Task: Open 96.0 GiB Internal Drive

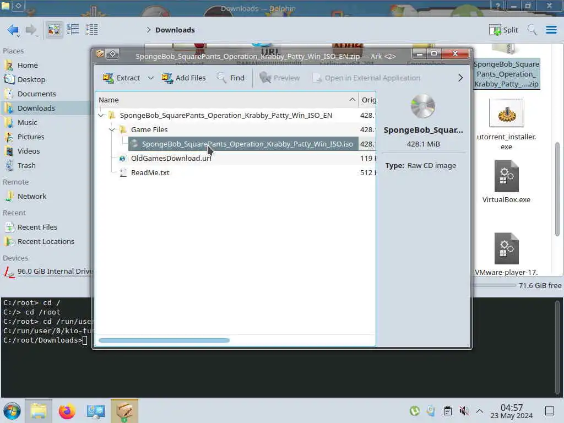Action: [x=46, y=272]
